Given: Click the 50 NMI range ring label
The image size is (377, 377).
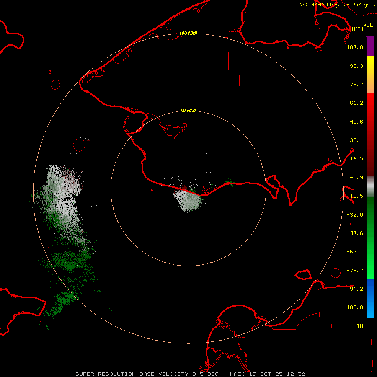Looking at the screenshot, I should coord(188,111).
